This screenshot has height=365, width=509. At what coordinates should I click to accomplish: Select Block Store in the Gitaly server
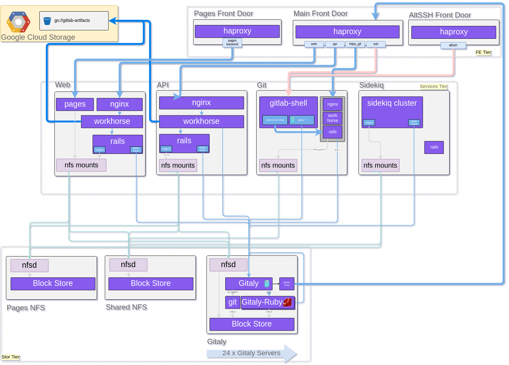252,324
